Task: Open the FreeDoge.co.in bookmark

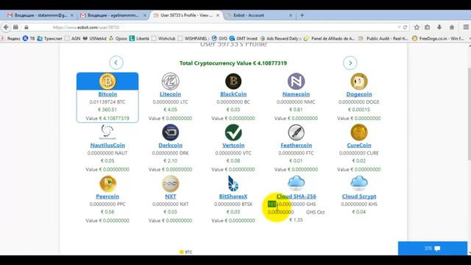Action: 438,38
